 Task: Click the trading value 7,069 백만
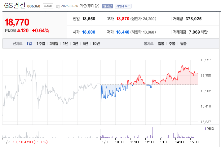(x=198, y=32)
